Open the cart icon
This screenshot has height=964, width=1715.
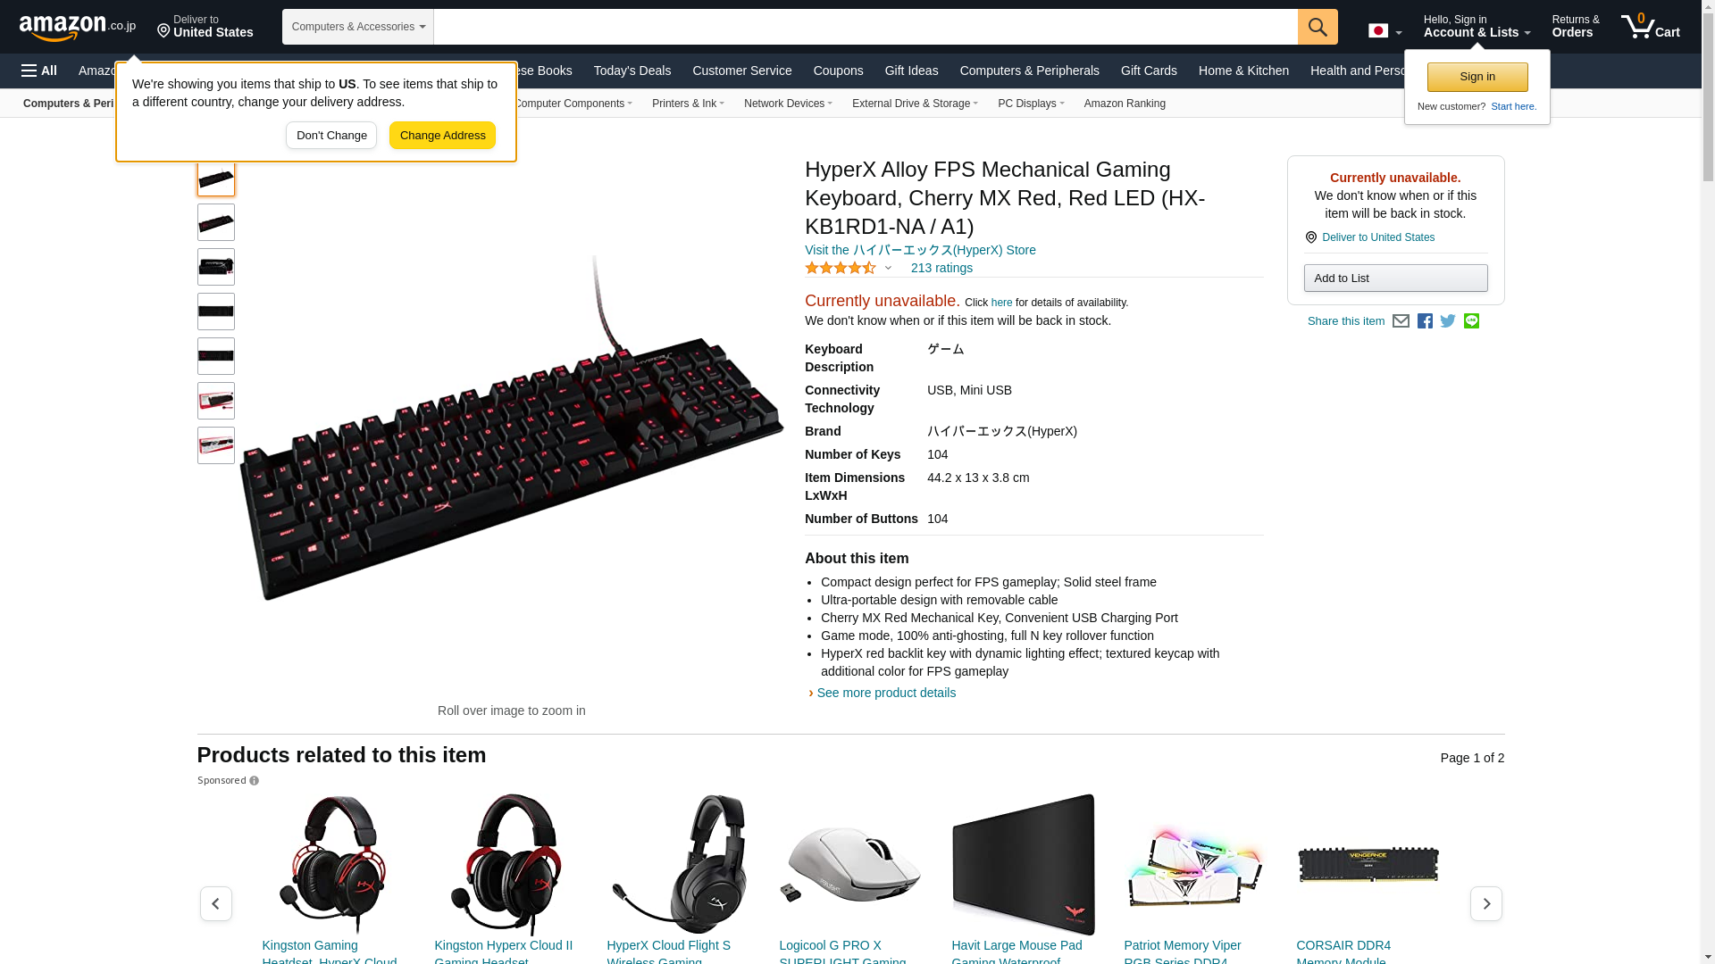(1651, 27)
